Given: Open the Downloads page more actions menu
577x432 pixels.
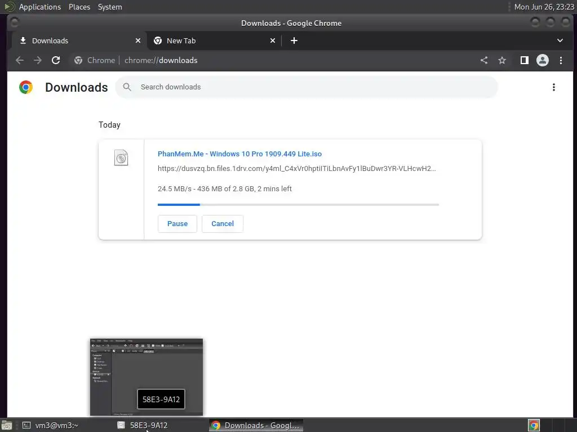Looking at the screenshot, I should tap(553, 87).
